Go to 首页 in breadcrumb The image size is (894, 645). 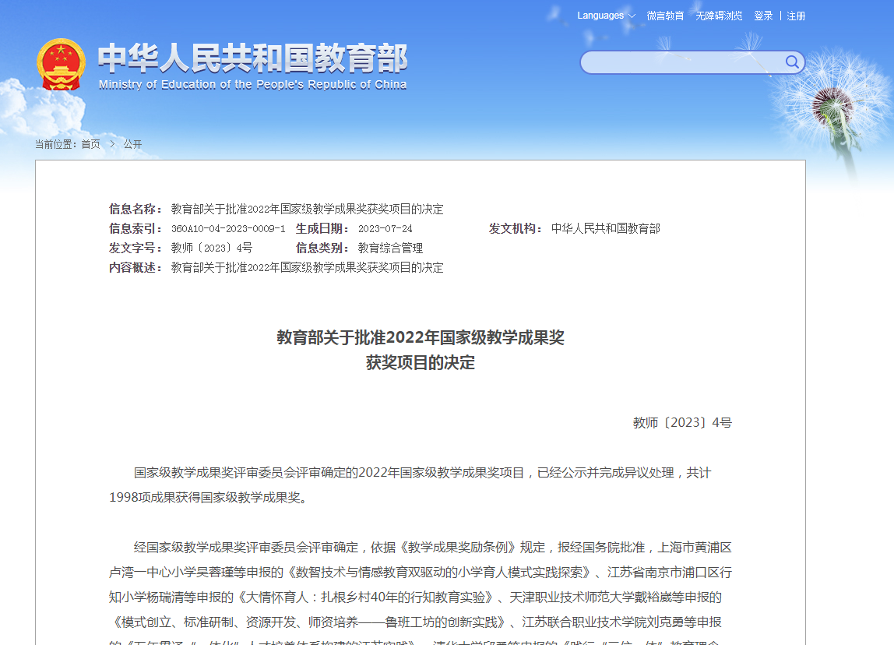[90, 144]
